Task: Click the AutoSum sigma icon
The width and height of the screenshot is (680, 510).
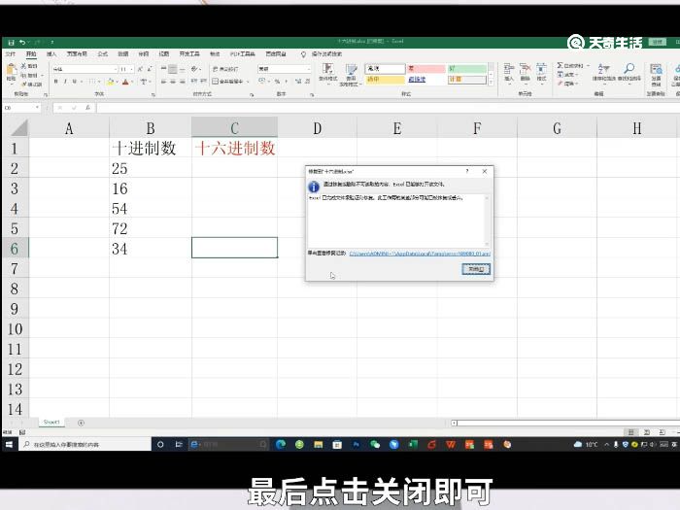Action: (x=561, y=65)
